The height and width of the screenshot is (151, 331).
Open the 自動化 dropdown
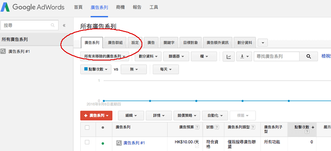tap(215, 116)
